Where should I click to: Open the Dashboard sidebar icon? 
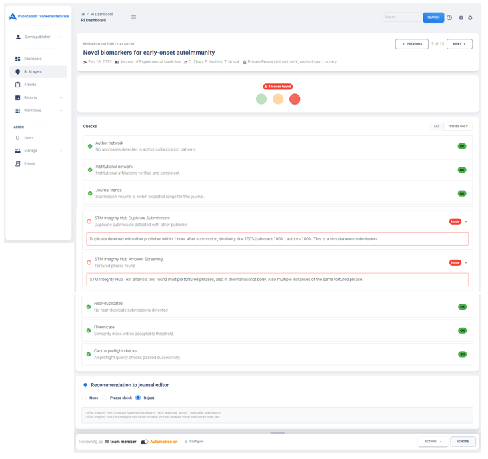pos(18,59)
